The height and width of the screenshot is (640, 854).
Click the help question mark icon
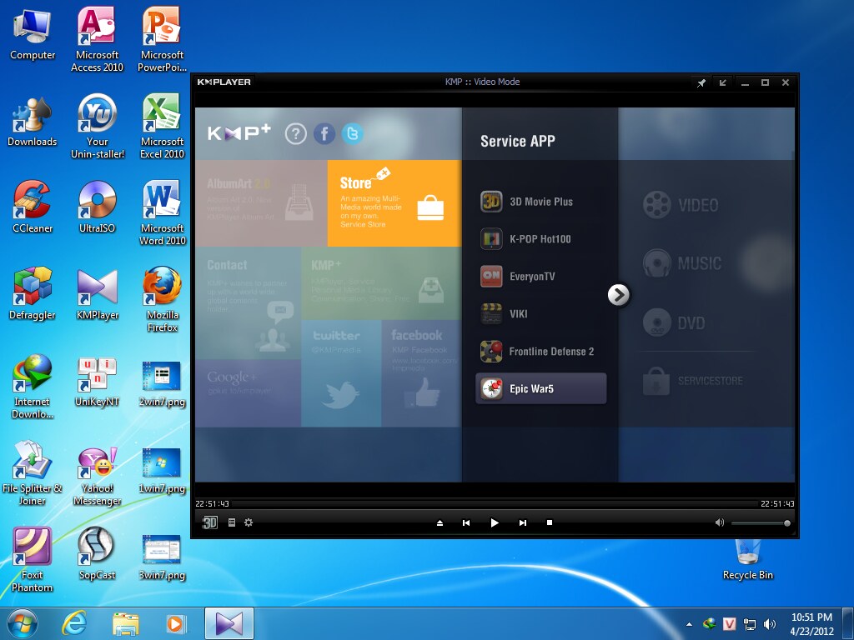pos(296,133)
